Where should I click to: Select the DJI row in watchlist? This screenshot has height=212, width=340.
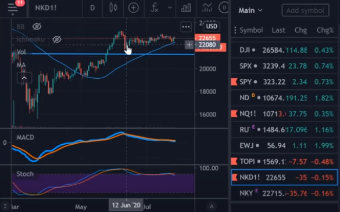(284, 50)
